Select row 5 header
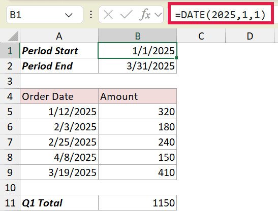The image size is (278, 211). click(10, 112)
